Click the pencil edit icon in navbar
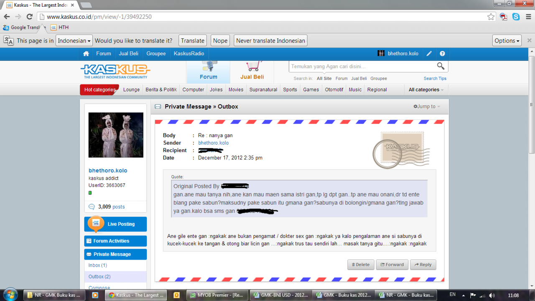 coord(429,54)
